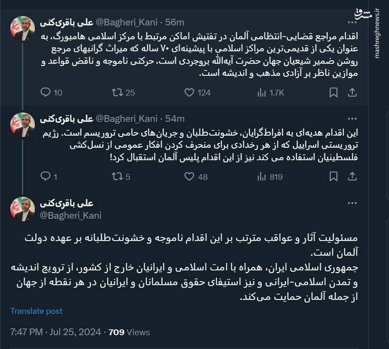This screenshot has width=389, height=349.
Task: Open the more options menu on first tweet
Action: tap(352, 23)
